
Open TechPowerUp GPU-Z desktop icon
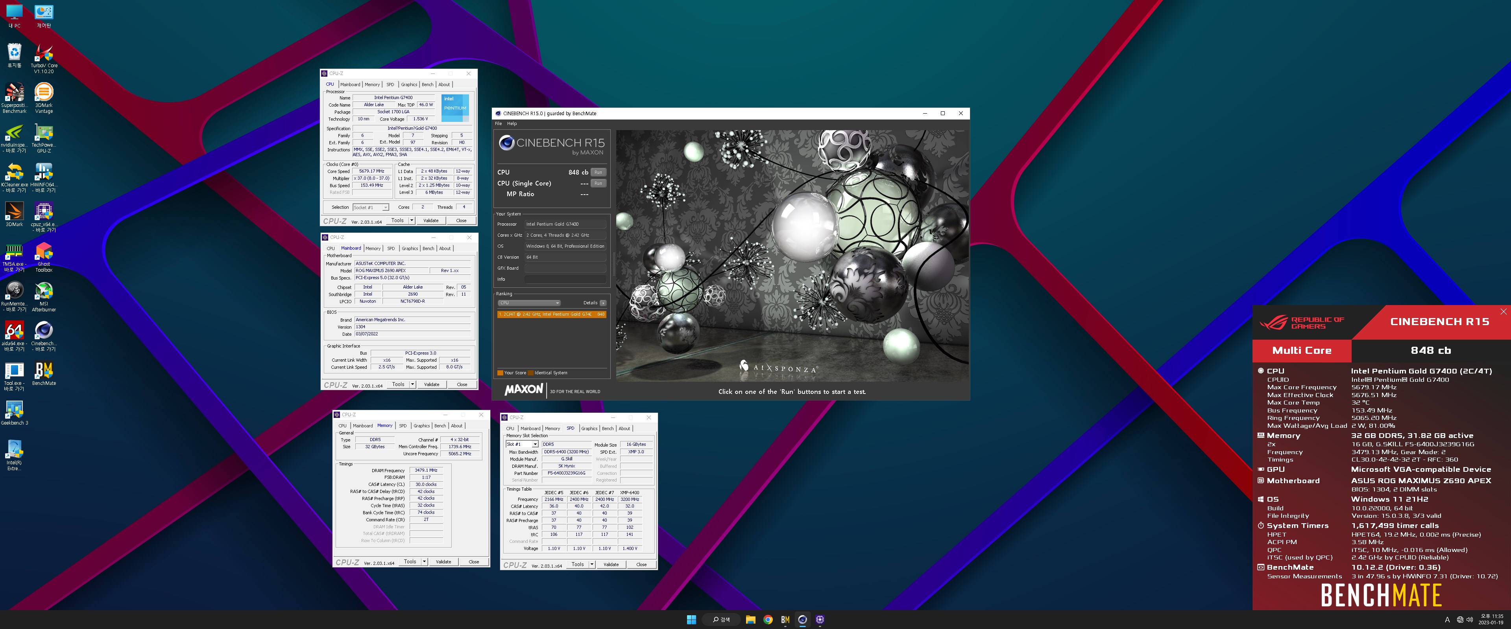pyautogui.click(x=44, y=138)
